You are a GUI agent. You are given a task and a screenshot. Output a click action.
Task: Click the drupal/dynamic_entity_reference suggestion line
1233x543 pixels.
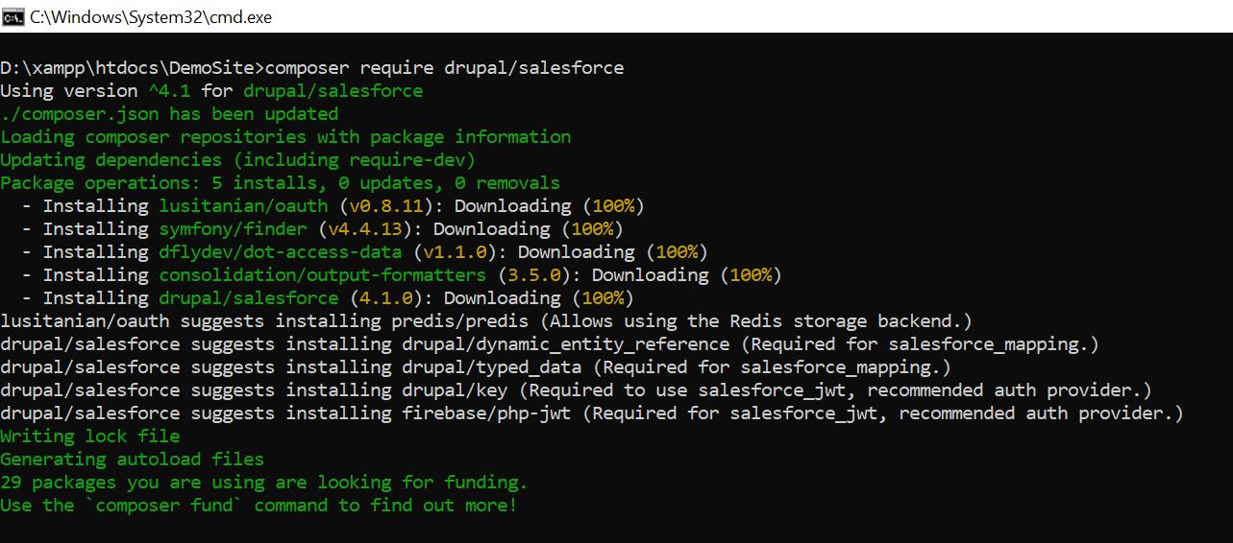coord(550,344)
